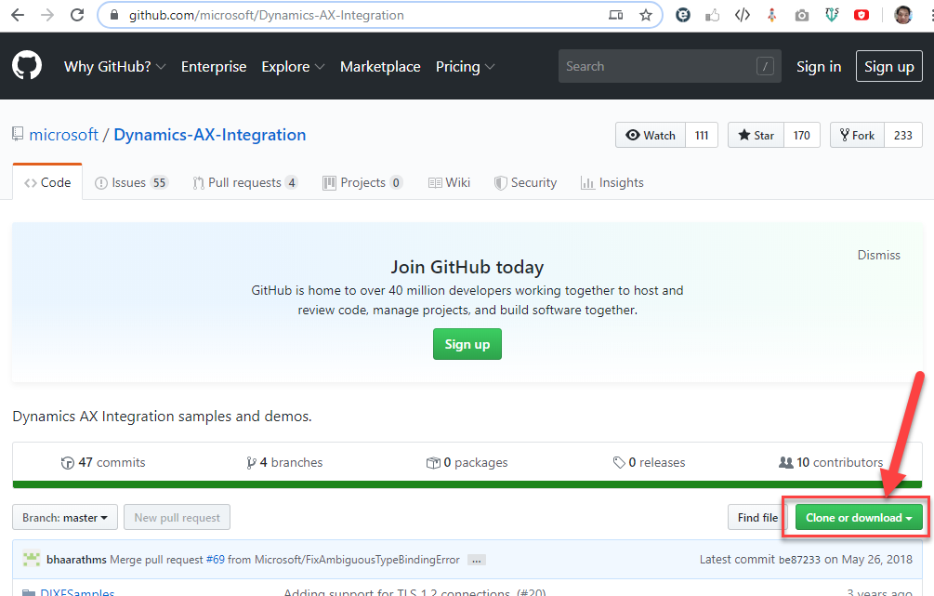The image size is (934, 596).
Task: Click the Fork button
Action: [857, 135]
